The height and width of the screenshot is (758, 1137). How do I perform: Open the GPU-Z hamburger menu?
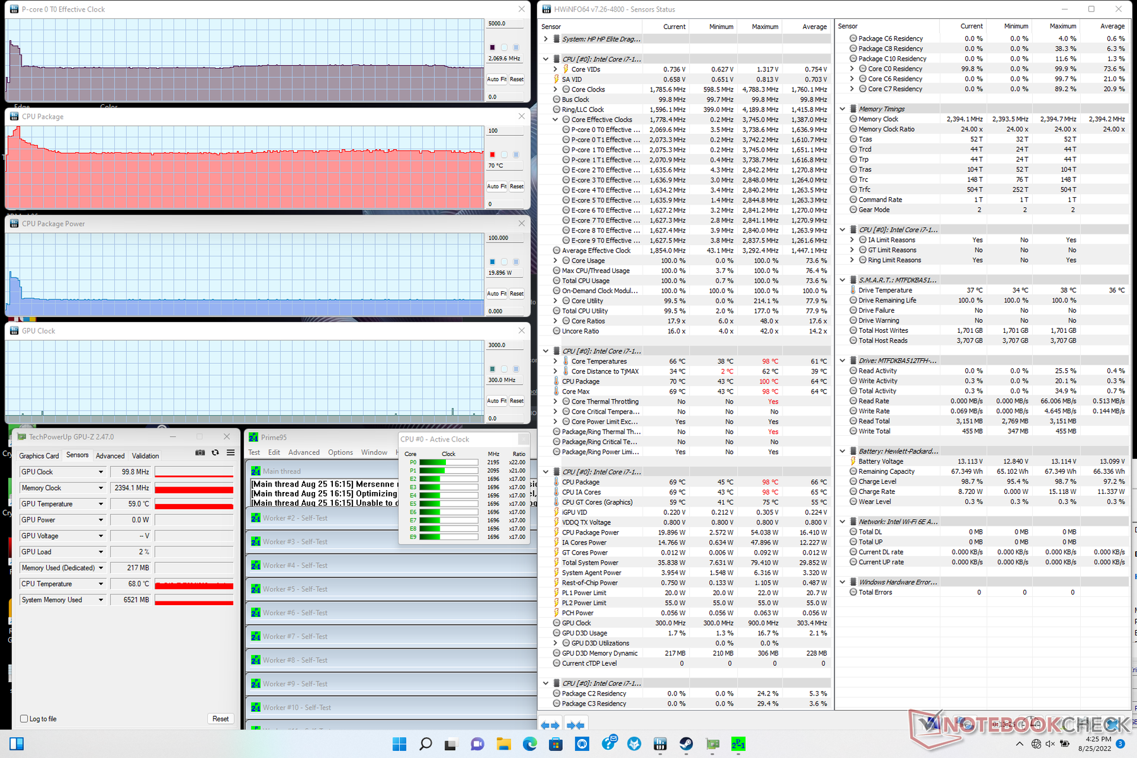(x=231, y=453)
